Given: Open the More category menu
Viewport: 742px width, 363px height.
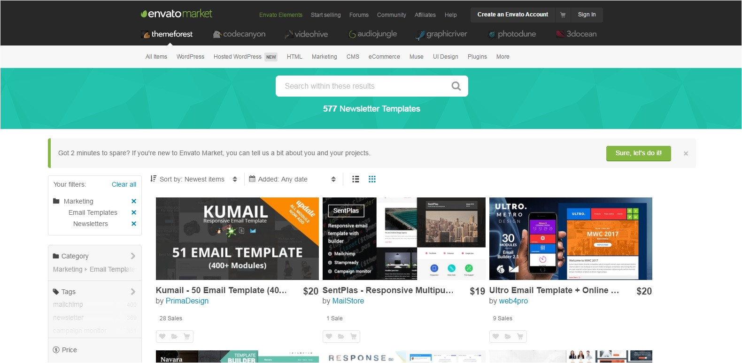Looking at the screenshot, I should tap(503, 57).
